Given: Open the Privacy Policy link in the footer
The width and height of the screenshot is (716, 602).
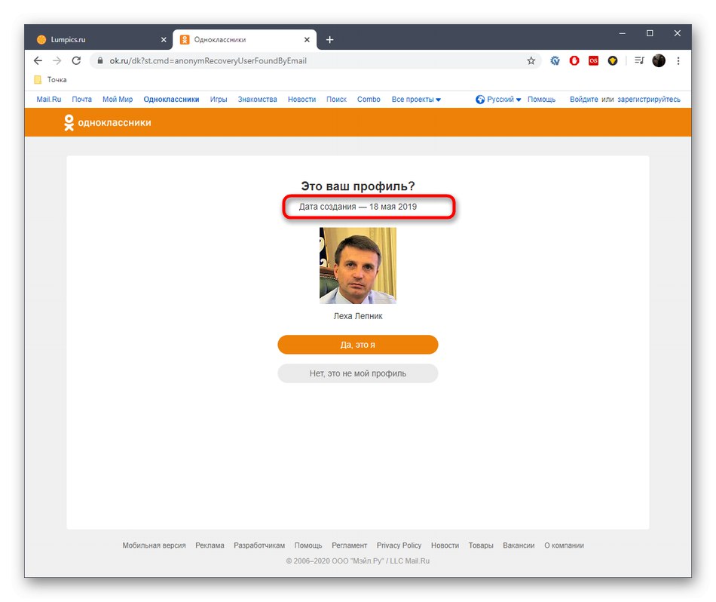Looking at the screenshot, I should pyautogui.click(x=399, y=545).
